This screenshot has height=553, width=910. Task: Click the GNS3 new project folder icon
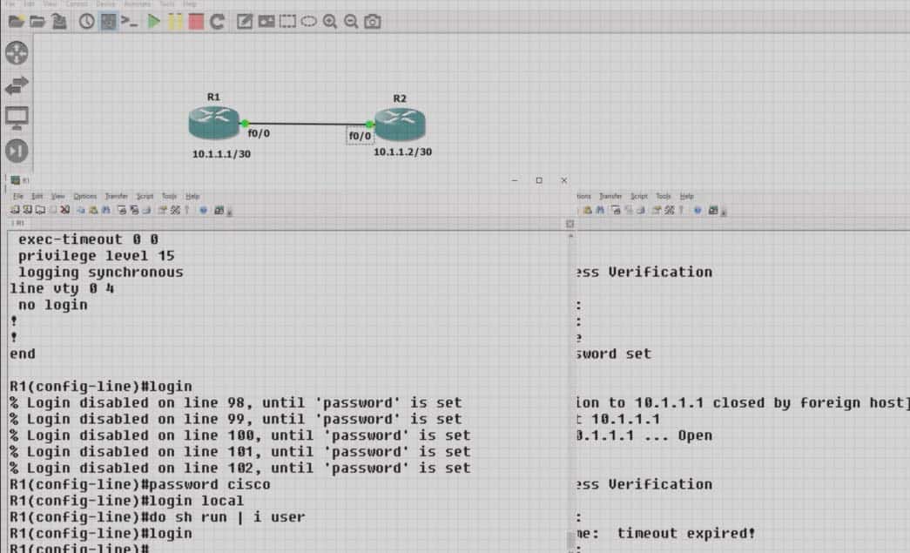point(17,22)
